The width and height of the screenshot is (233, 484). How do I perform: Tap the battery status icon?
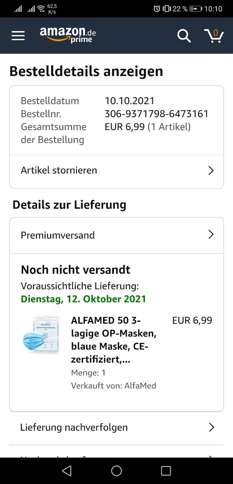pyautogui.click(x=196, y=9)
